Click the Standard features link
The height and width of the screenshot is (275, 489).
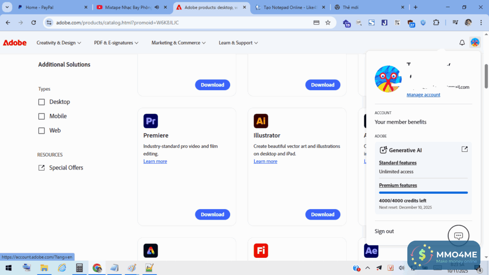(x=398, y=163)
